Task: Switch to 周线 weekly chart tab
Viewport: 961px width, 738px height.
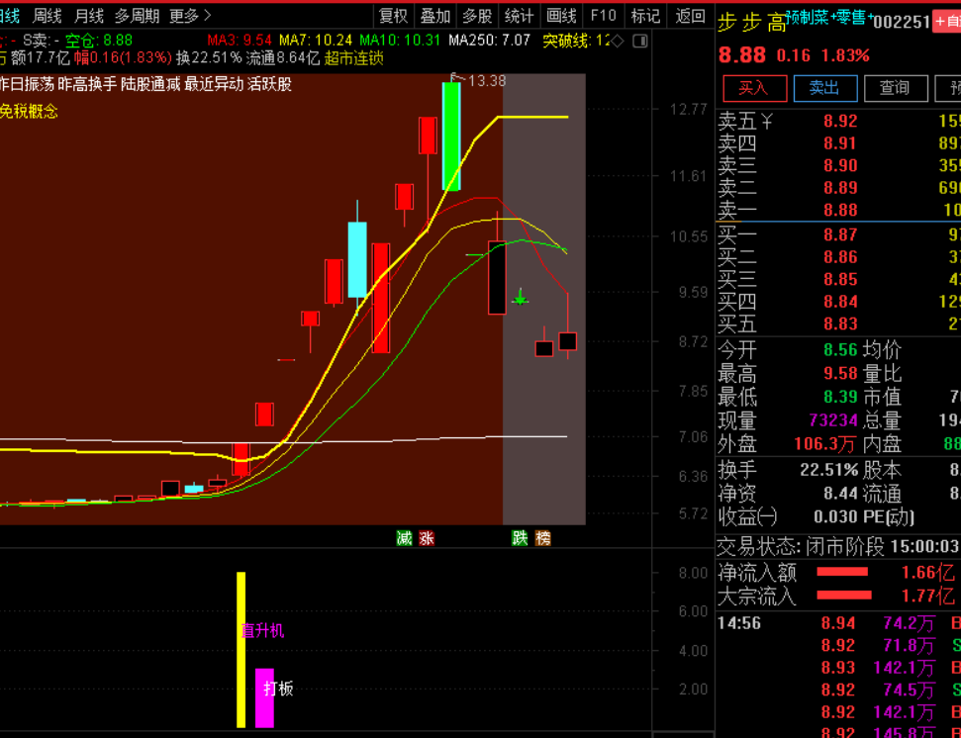Action: coord(47,16)
